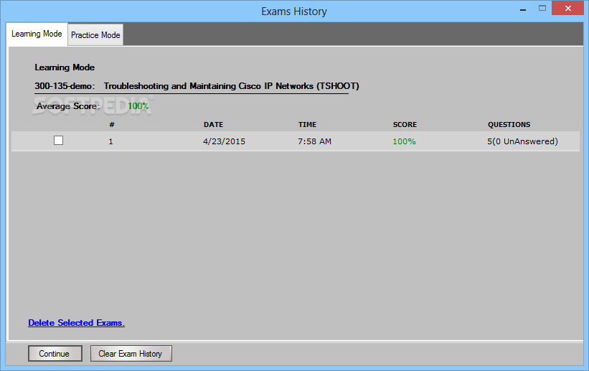Click the 100% score in row 1
This screenshot has height=371, width=589.
[404, 141]
